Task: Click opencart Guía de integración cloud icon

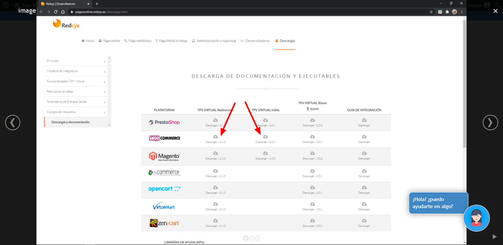Action: (x=364, y=188)
